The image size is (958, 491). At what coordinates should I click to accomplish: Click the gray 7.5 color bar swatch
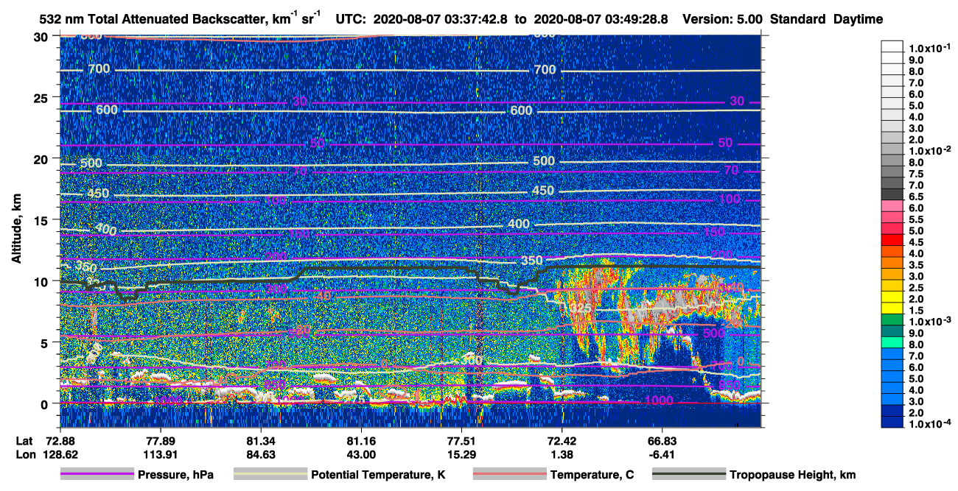892,171
